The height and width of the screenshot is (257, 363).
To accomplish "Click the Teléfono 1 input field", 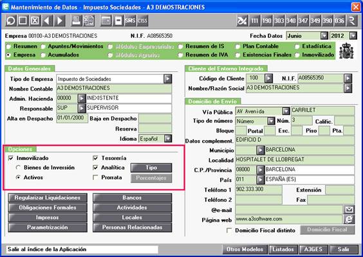I will 259,190.
